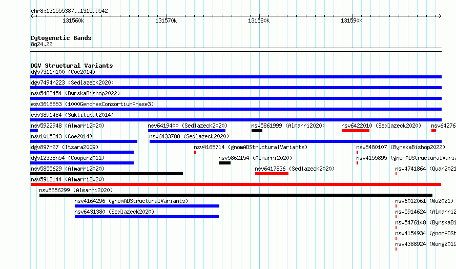Open nsv6419400 (Sedlazeck2020) variant label
Screen dimensions: 456x269
click(x=188, y=126)
